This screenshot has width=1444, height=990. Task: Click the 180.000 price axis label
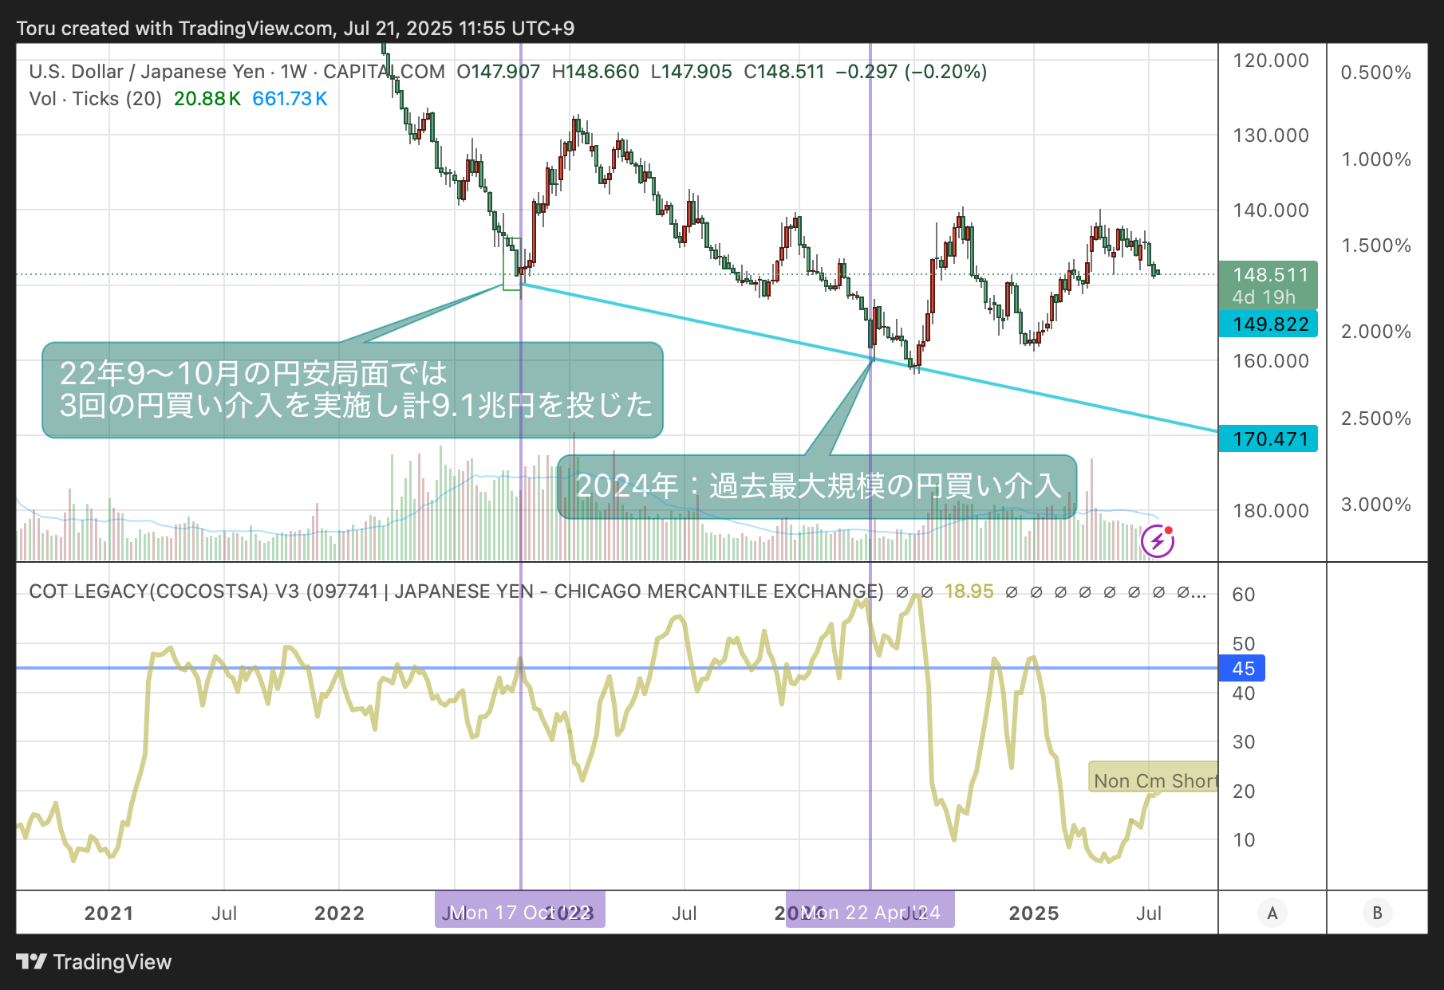click(x=1271, y=511)
